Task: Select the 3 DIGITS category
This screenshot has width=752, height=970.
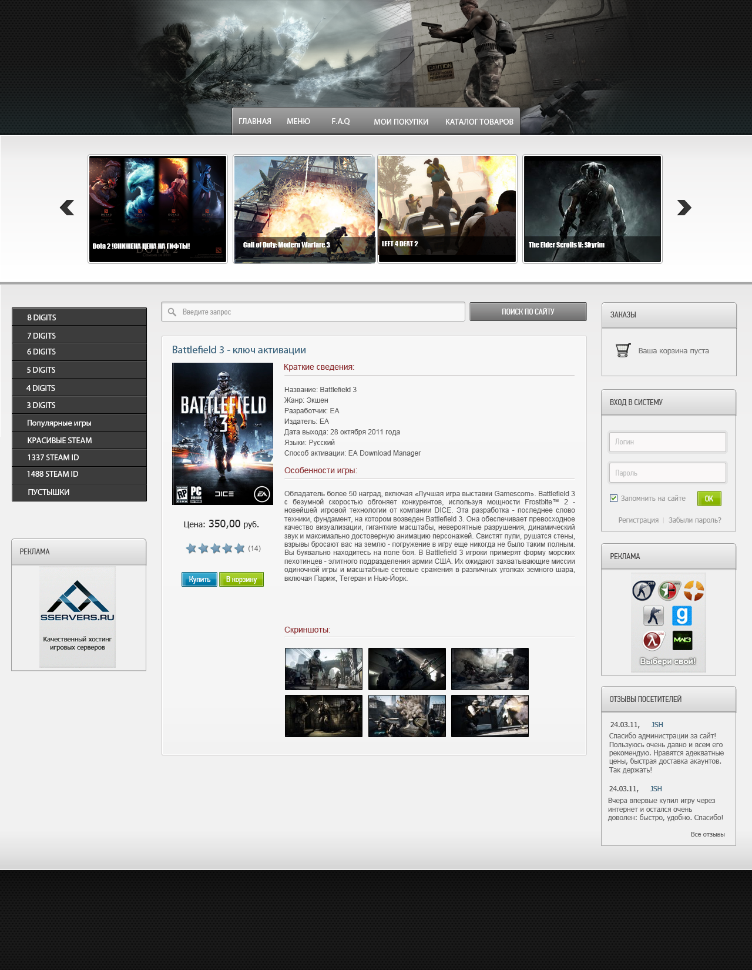Action: click(79, 404)
